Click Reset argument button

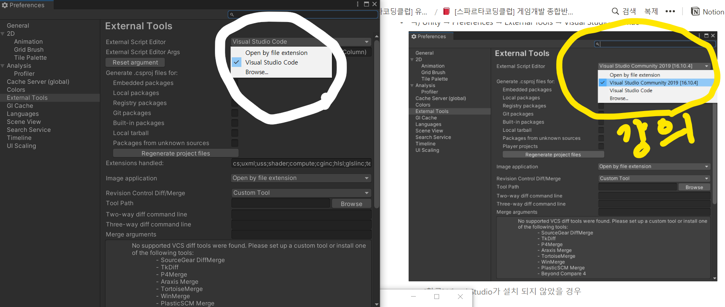point(135,63)
